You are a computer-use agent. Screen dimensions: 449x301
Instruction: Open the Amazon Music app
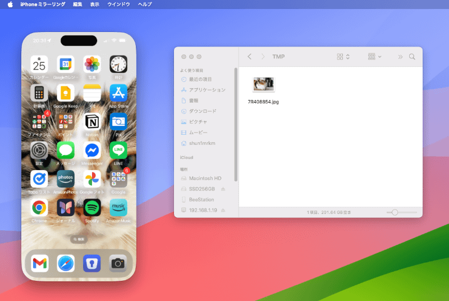point(118,208)
